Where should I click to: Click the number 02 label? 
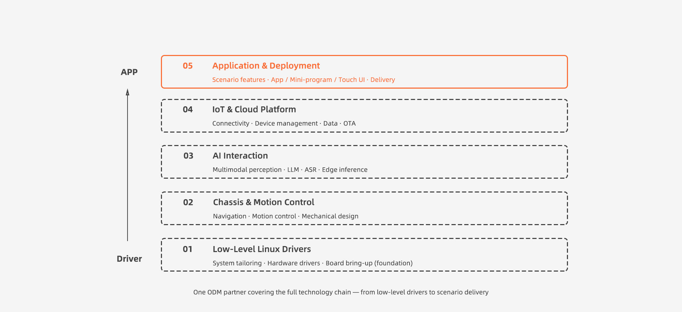(x=188, y=202)
